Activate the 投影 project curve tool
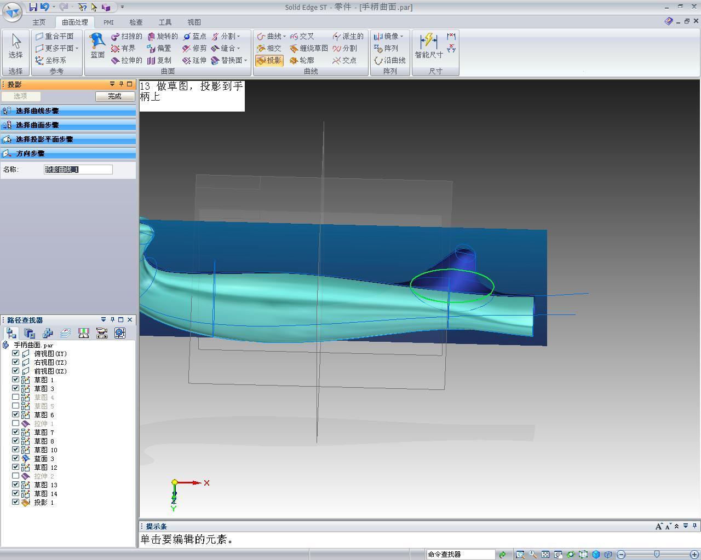Screen dimensions: 701x560 269,60
